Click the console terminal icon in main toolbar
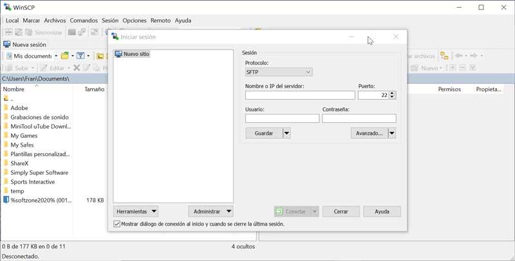This screenshot has width=515, height=261. pyautogui.click(x=71, y=32)
